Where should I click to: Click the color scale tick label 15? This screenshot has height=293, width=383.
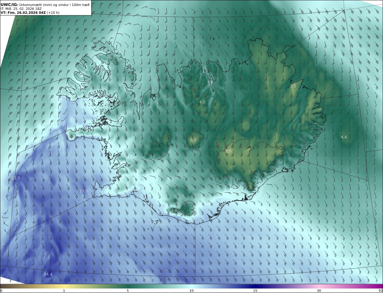[x=255, y=291]
